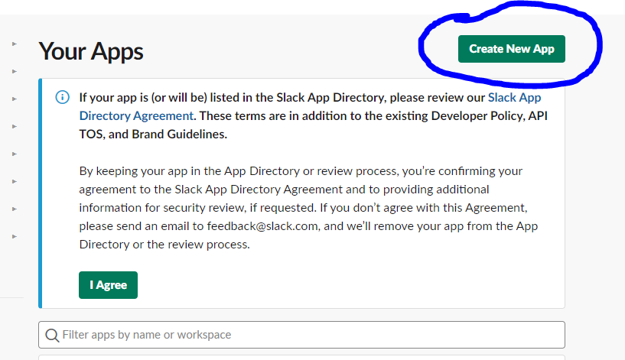The width and height of the screenshot is (625, 360).
Task: Expand the second sidebar arrow from the top
Action: (15, 71)
